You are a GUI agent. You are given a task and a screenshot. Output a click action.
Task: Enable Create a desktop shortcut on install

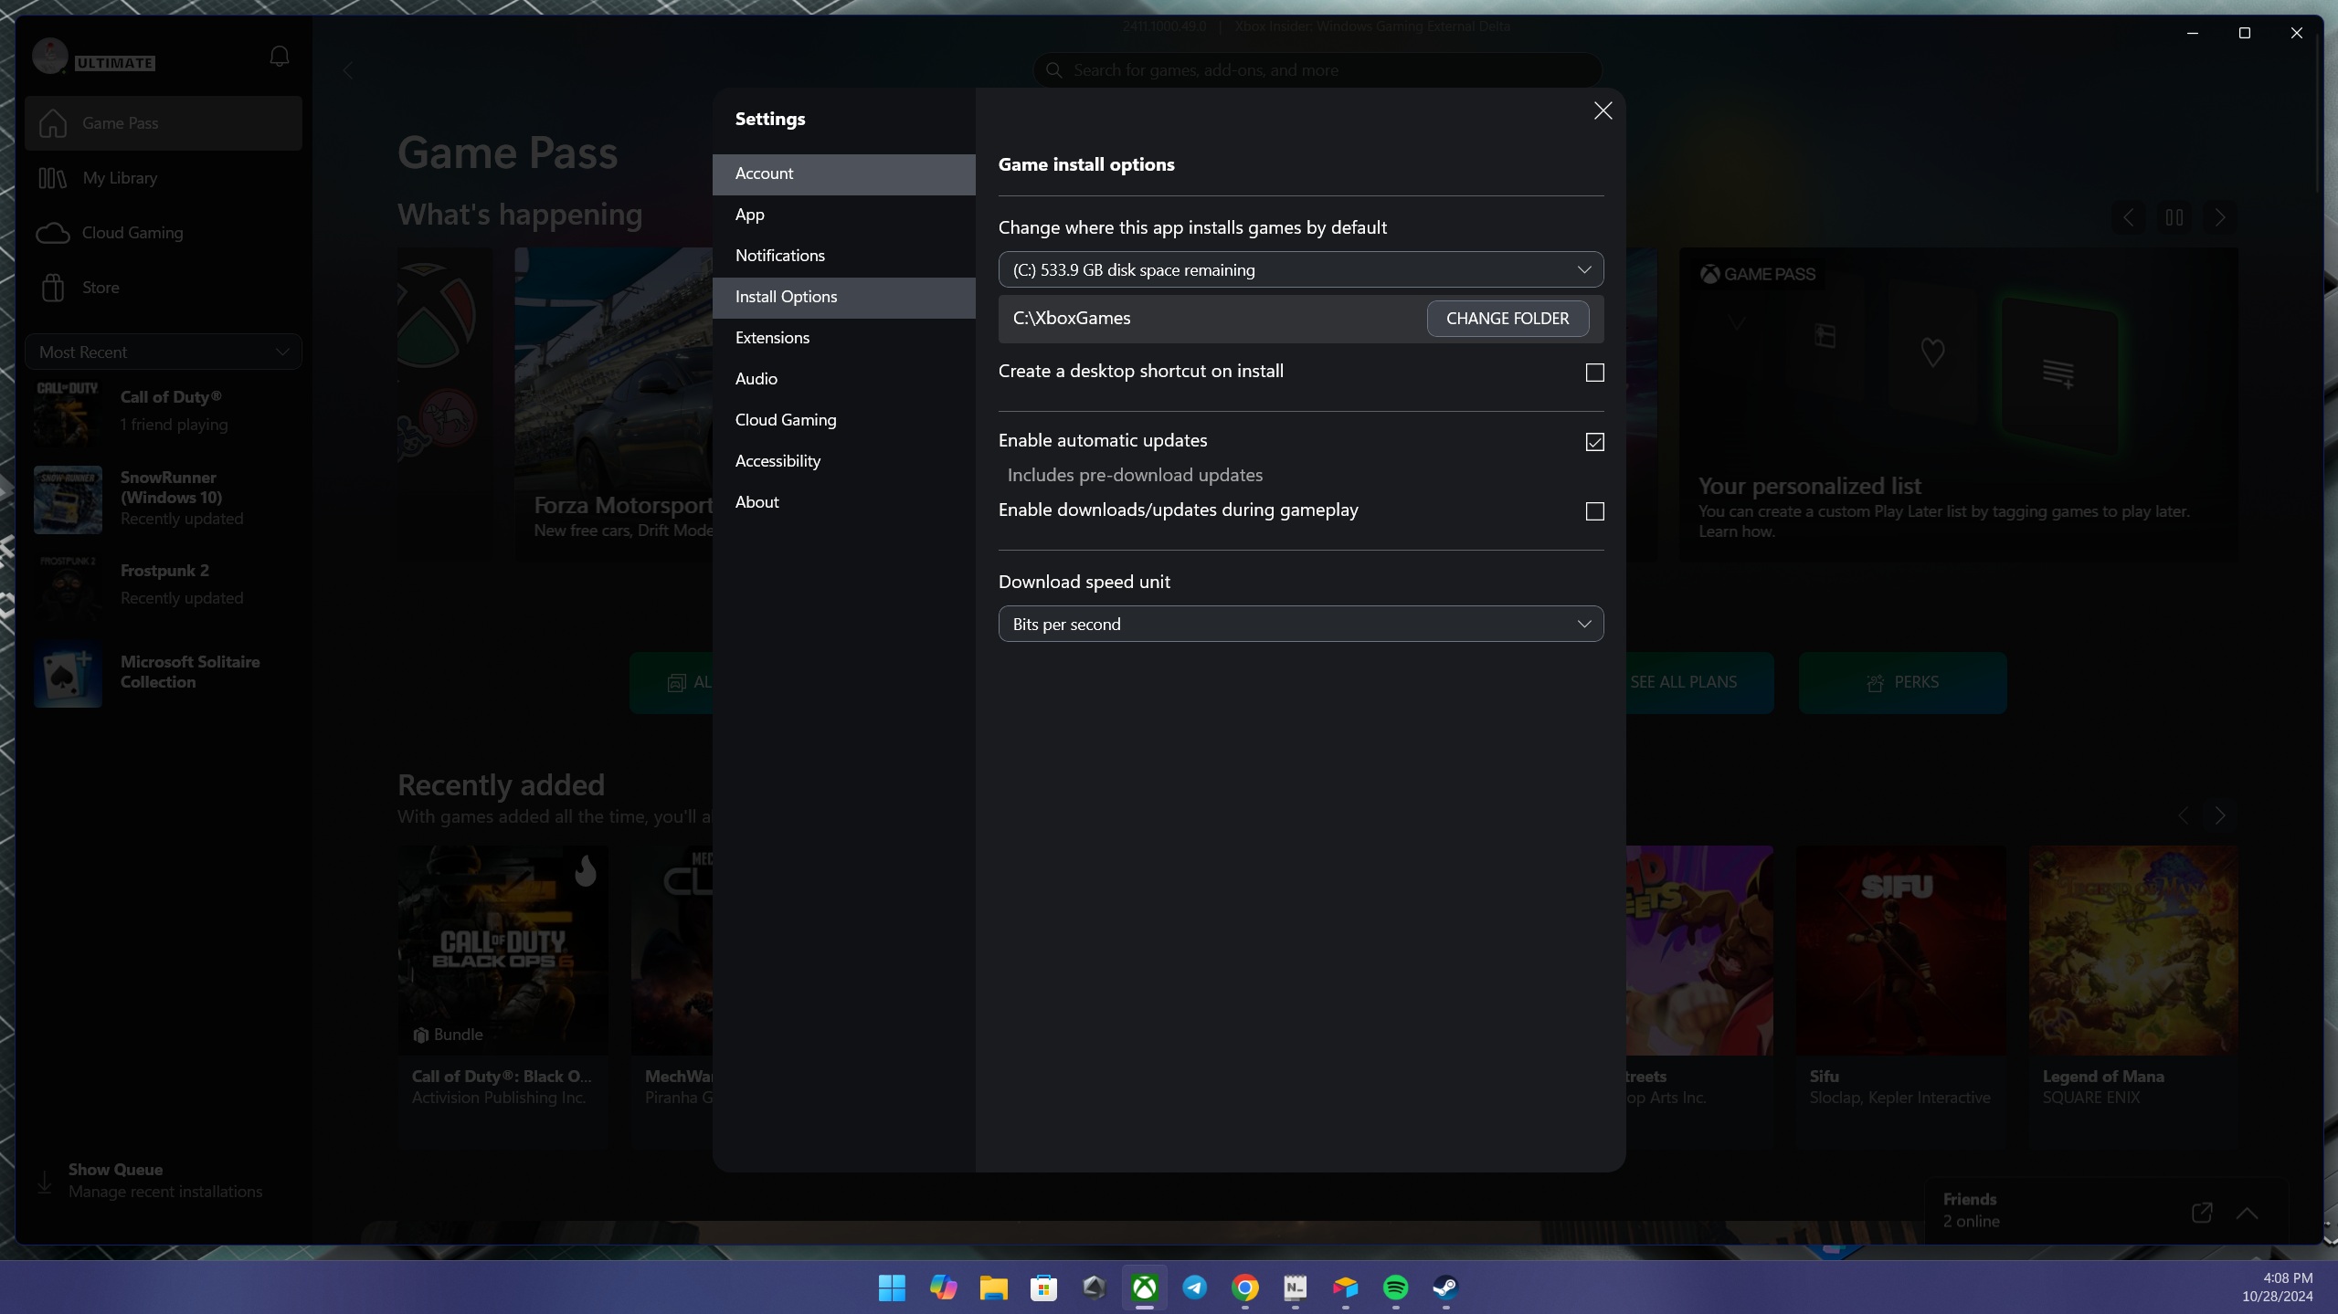pos(1594,373)
